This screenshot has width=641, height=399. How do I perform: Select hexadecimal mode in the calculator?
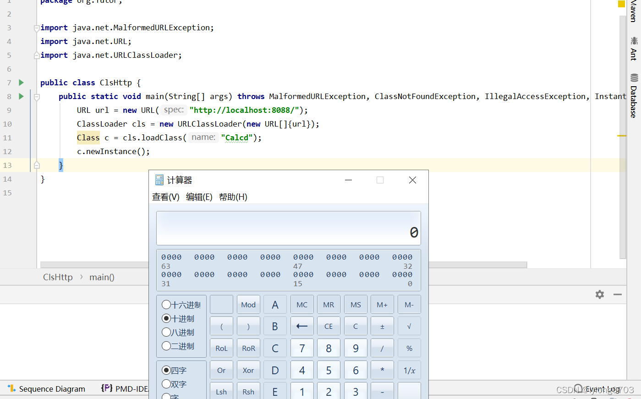pyautogui.click(x=166, y=305)
